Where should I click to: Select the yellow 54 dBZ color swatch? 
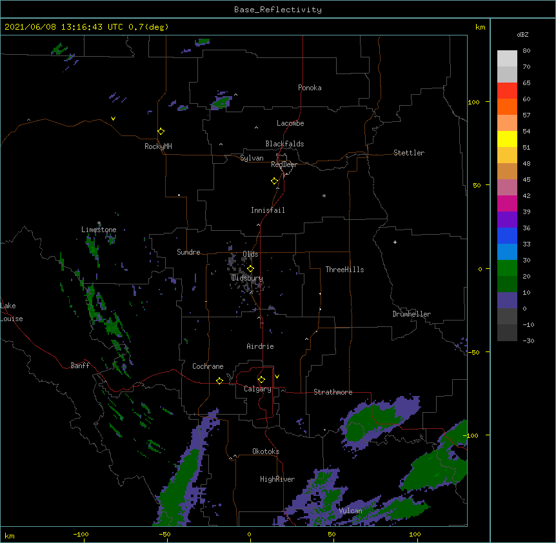point(507,139)
